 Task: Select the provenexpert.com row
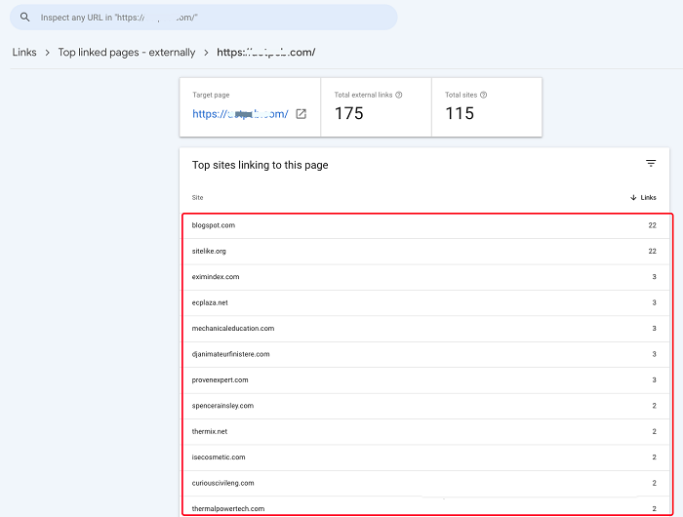click(x=424, y=379)
